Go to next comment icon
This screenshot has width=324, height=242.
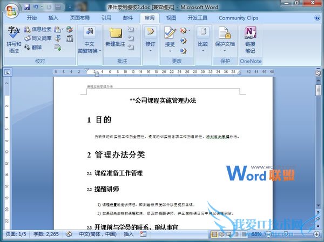pos(131,48)
